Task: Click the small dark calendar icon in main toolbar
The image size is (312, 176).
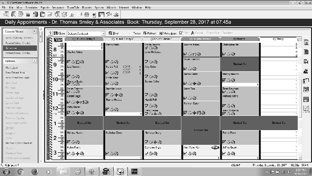Action: (x=28, y=15)
